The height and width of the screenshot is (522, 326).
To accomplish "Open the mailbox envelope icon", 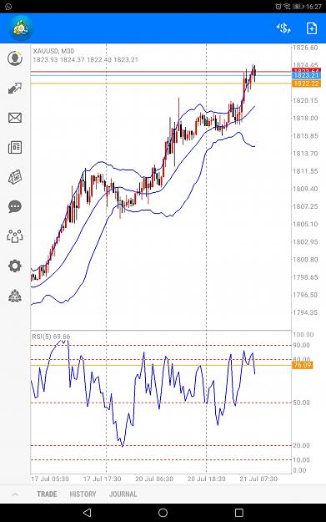I will pyautogui.click(x=15, y=118).
